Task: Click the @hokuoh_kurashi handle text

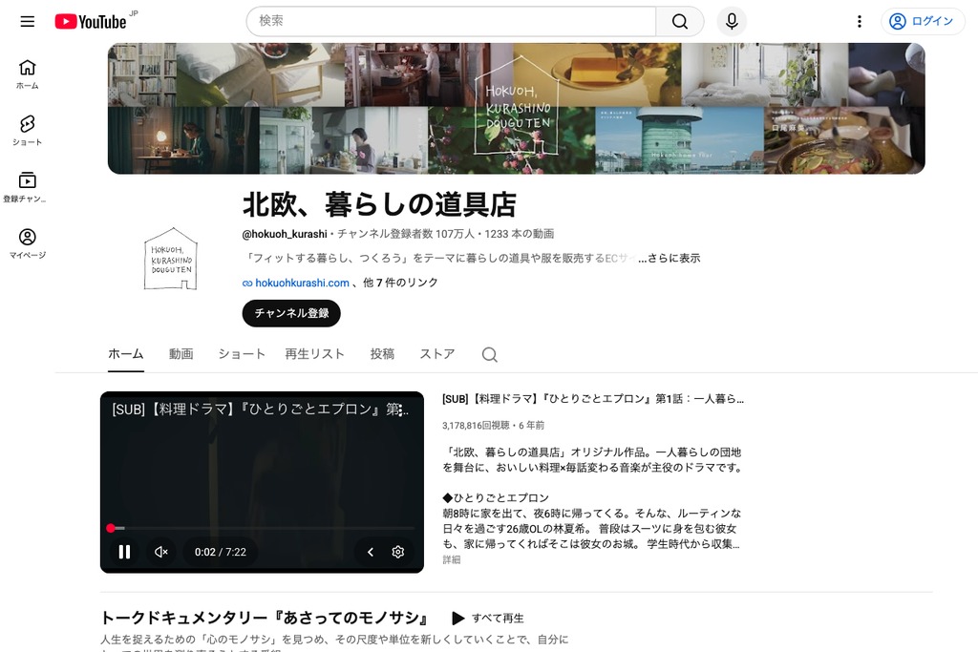Action: pyautogui.click(x=285, y=234)
